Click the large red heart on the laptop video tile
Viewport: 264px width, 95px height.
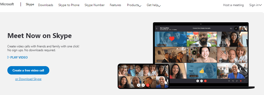coord(172,39)
